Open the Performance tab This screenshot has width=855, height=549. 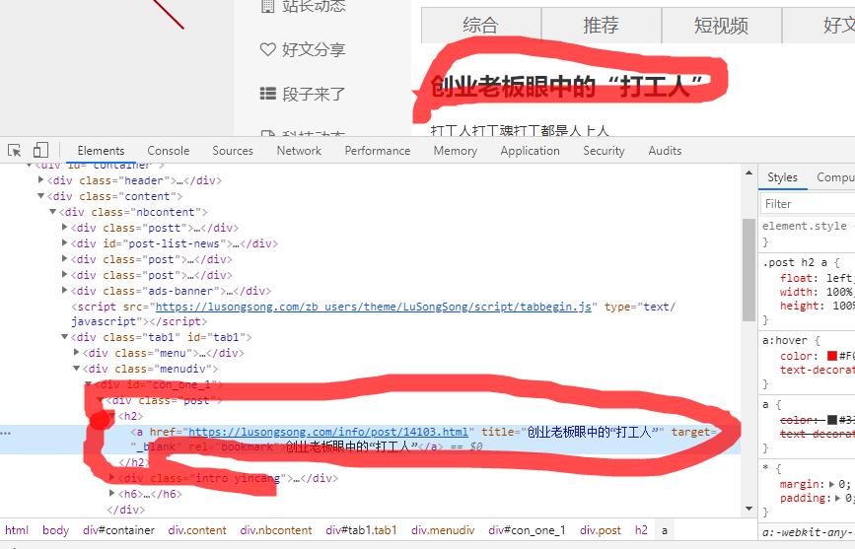click(x=378, y=151)
